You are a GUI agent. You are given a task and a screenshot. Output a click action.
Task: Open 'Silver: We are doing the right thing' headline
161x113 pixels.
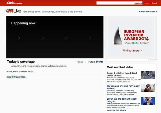122,100
